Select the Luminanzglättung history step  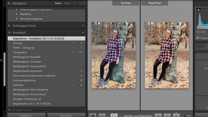click(46, 80)
